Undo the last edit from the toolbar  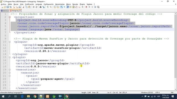point(33,7)
